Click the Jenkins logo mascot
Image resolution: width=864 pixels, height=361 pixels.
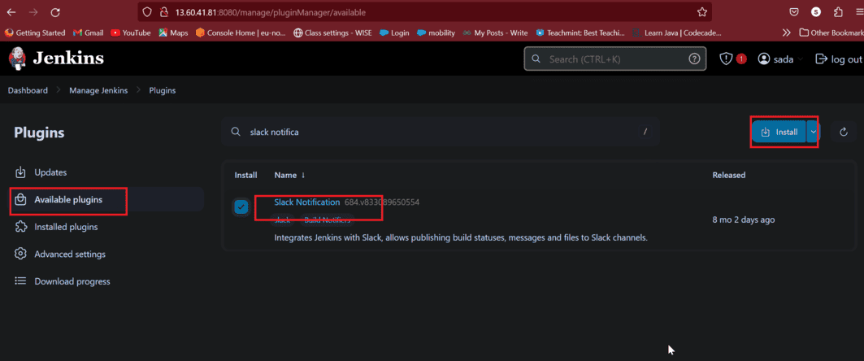pyautogui.click(x=18, y=59)
